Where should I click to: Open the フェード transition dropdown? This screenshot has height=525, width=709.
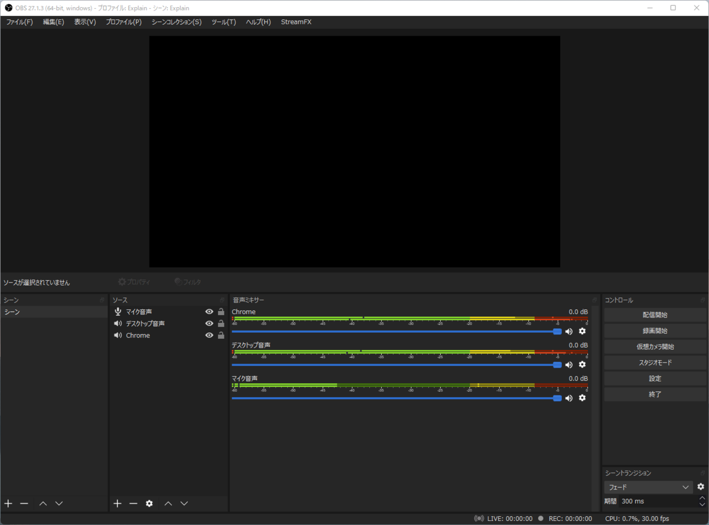pyautogui.click(x=648, y=487)
